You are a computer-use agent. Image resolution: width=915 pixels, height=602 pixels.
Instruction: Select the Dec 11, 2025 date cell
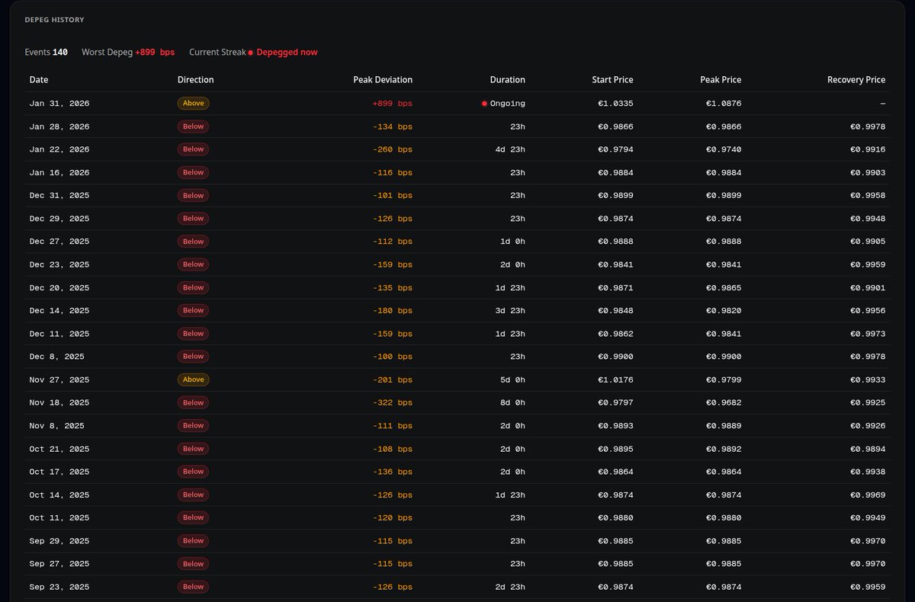tap(59, 334)
